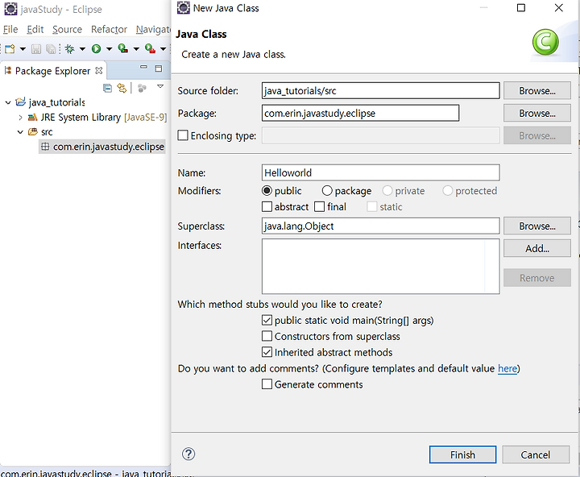Check the abstract modifier checkbox
Image resolution: width=580 pixels, height=477 pixels.
click(267, 206)
